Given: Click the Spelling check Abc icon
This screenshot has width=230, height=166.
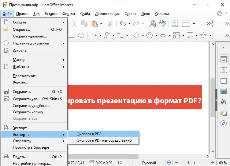Looking at the screenshot, I should pyautogui.click(x=162, y=23).
